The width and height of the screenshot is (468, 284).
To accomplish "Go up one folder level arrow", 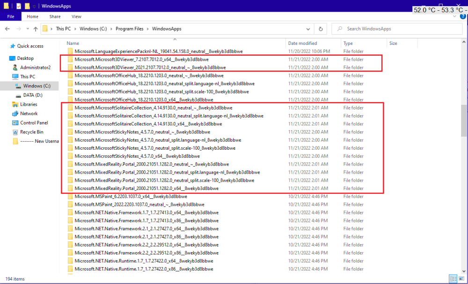I will point(36,29).
